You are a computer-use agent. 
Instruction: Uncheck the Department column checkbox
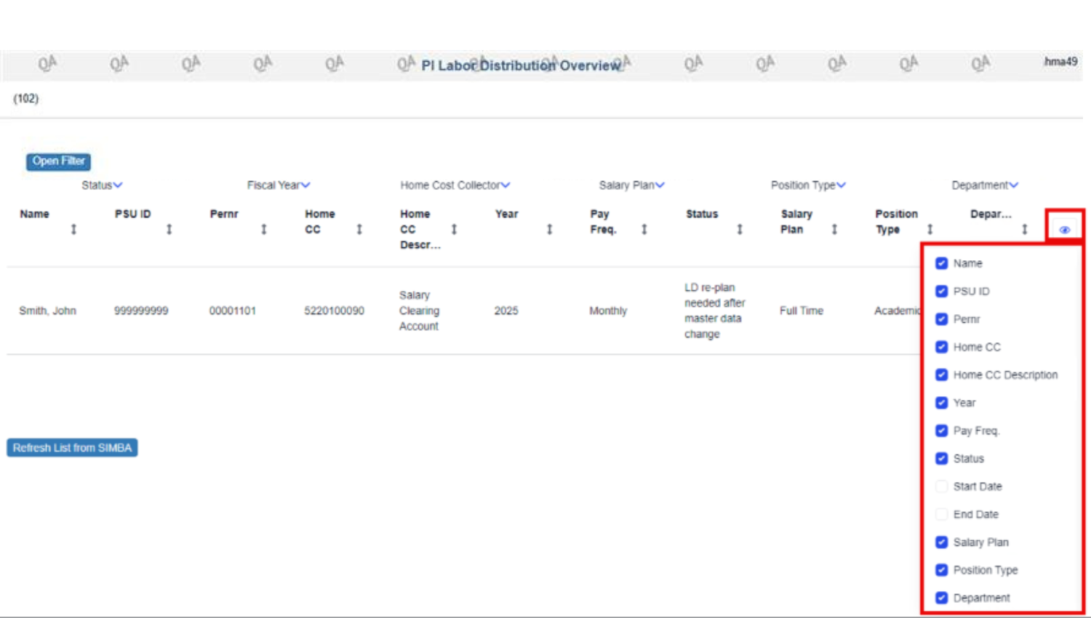click(942, 598)
